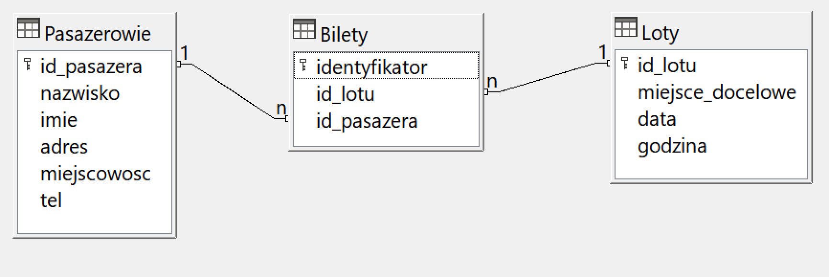Select id_pasazera field in the Bilety table
Viewport: 829px width, 277px height.
(x=367, y=121)
